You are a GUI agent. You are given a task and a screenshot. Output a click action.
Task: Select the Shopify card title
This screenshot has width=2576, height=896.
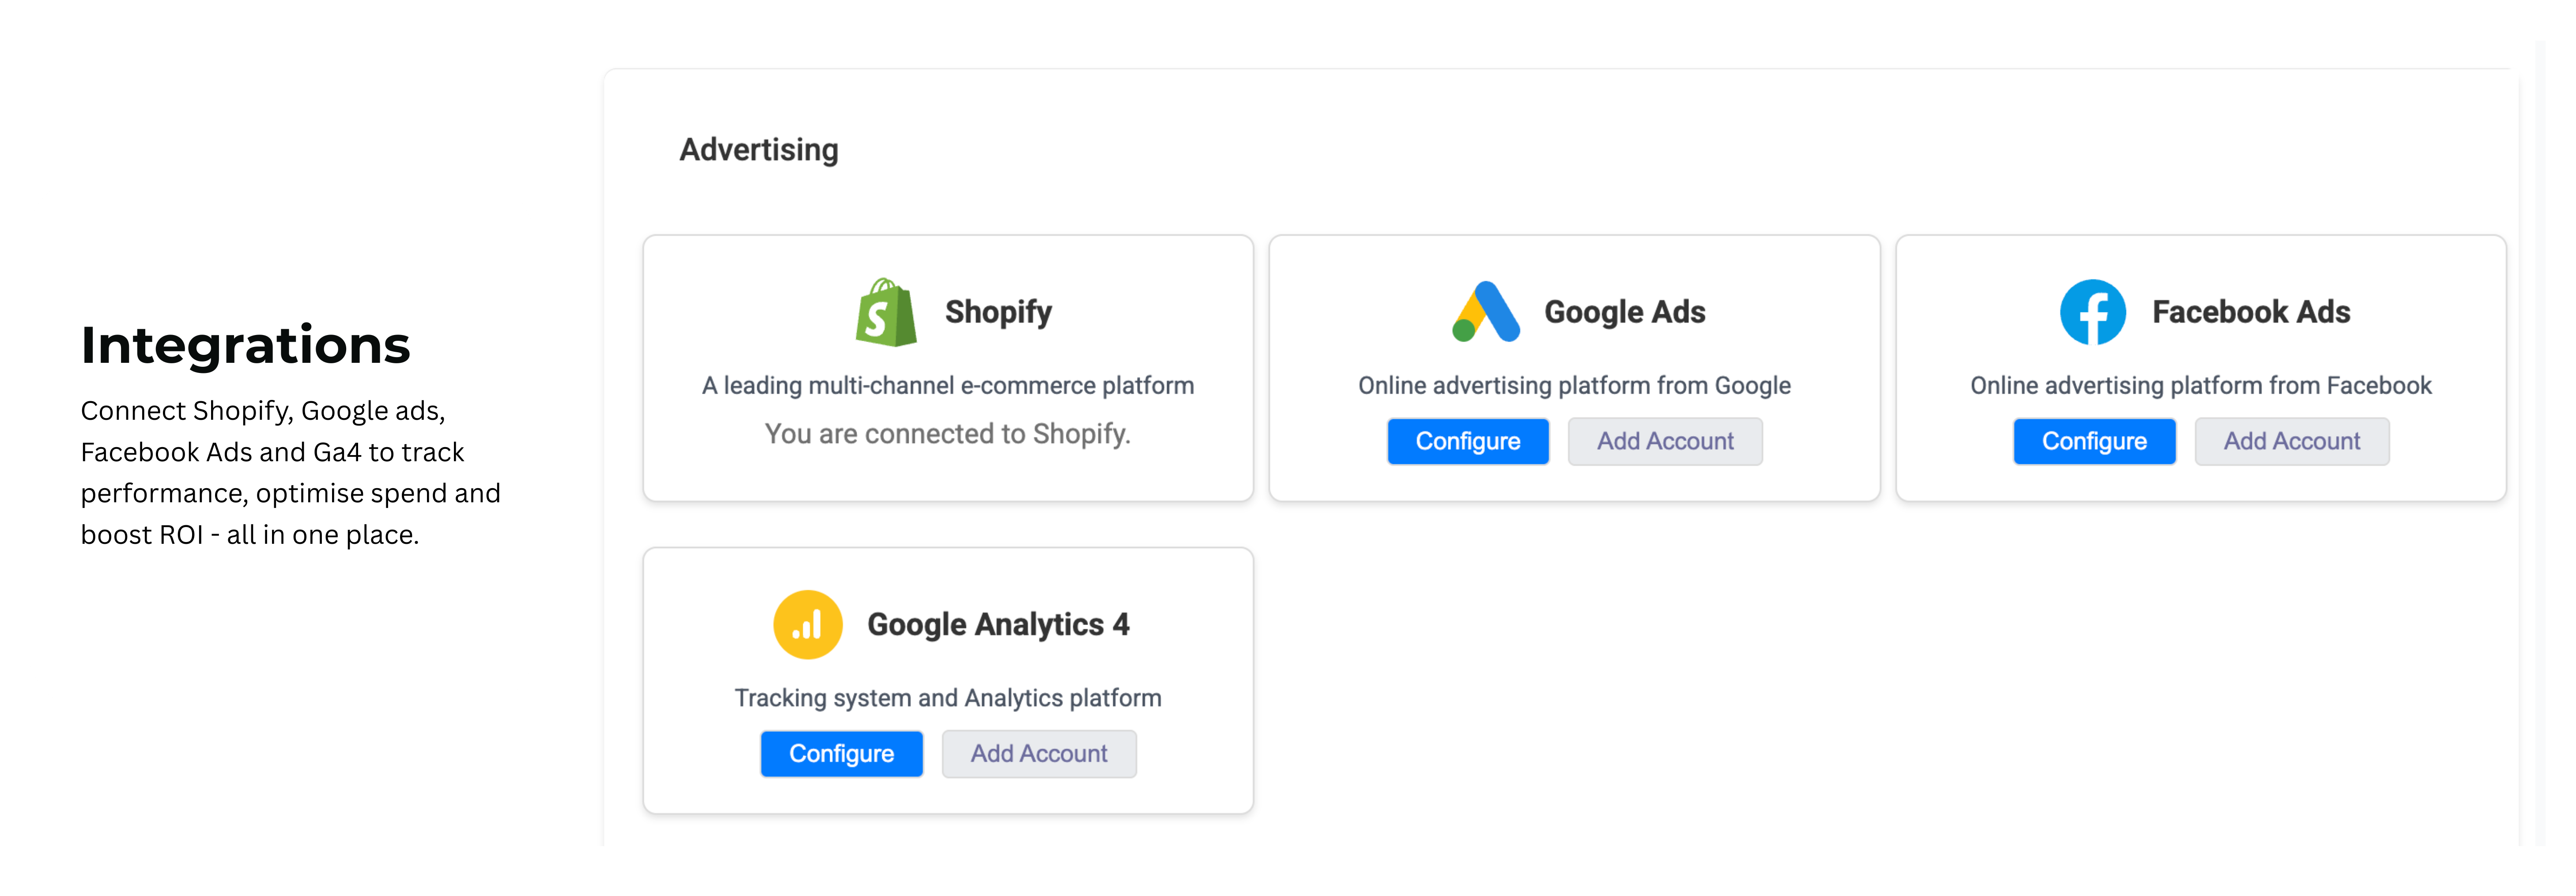pos(998,312)
